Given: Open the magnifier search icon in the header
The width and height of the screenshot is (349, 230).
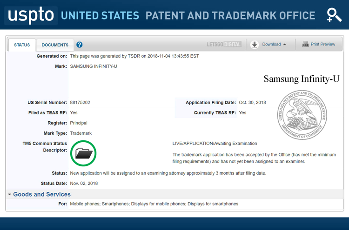Looking at the screenshot, I should tap(334, 15).
